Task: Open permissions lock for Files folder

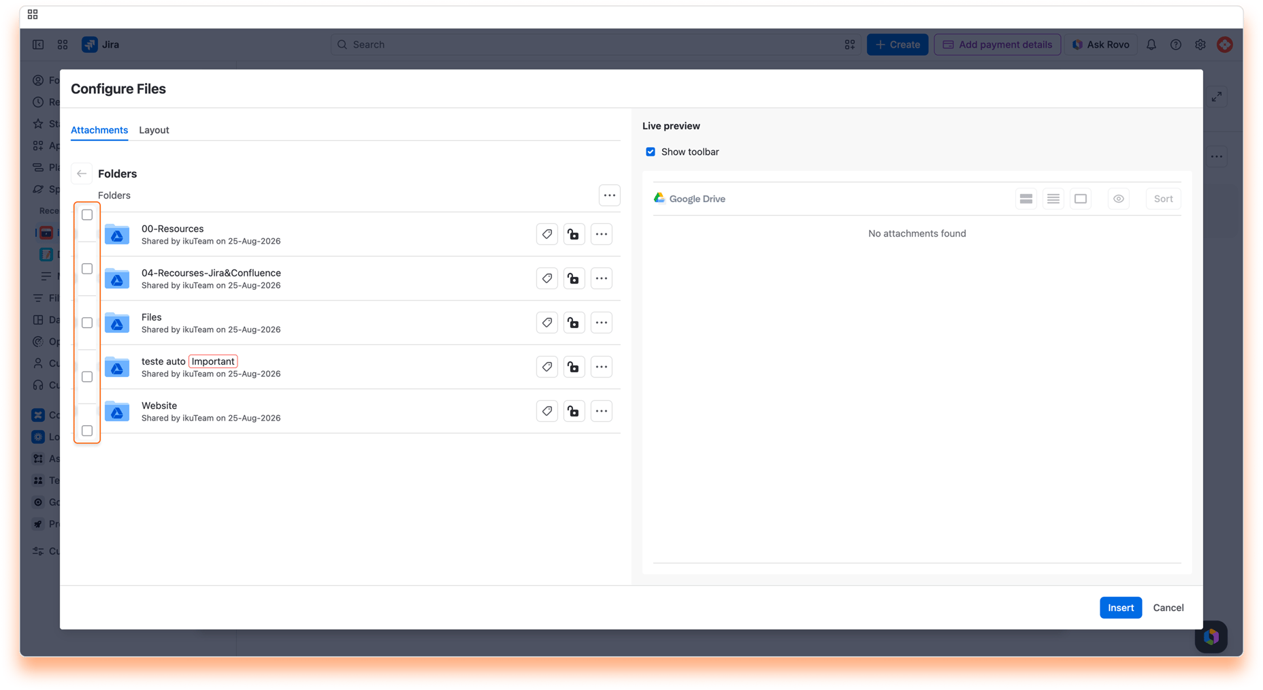Action: (574, 323)
